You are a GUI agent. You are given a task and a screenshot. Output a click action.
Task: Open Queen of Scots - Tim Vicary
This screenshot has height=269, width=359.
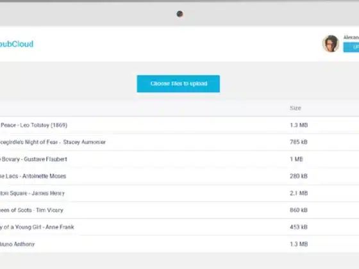pos(31,210)
